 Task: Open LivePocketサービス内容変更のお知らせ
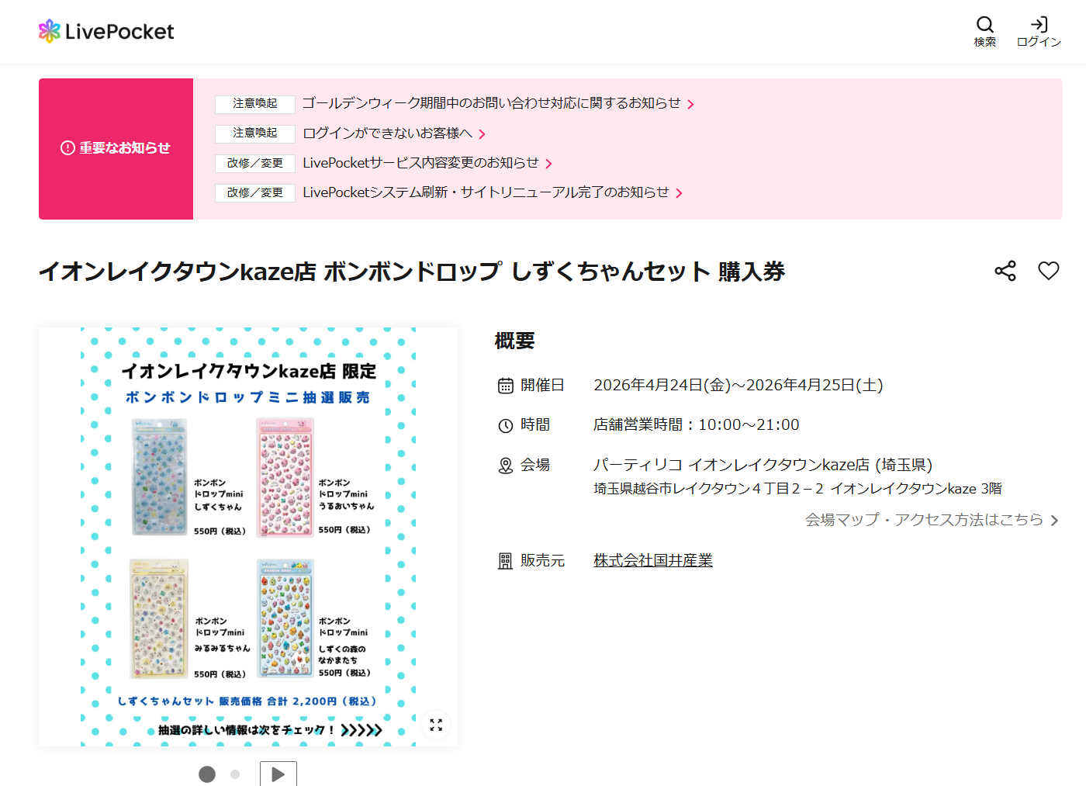pos(423,163)
